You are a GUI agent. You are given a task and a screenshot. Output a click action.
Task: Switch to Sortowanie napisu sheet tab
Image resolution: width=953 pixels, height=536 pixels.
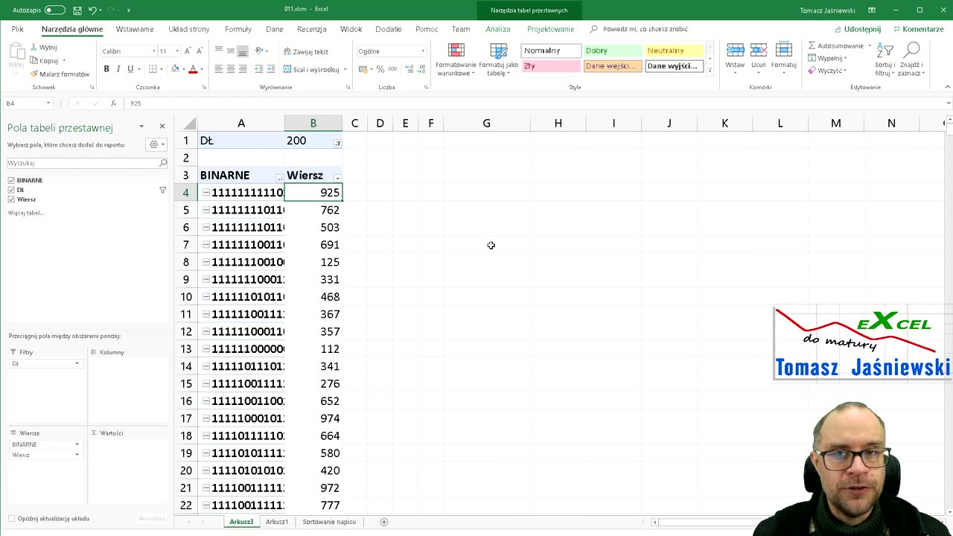[329, 522]
